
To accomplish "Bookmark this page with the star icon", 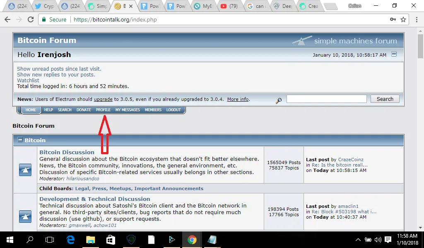I will (403, 19).
